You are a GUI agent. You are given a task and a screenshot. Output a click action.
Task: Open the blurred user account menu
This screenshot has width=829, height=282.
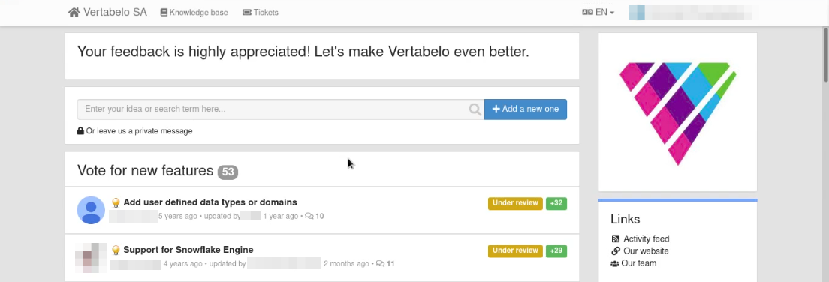694,12
